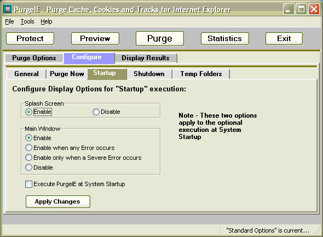Switch to the Temp Folders tab
323x237 pixels.
coord(201,74)
